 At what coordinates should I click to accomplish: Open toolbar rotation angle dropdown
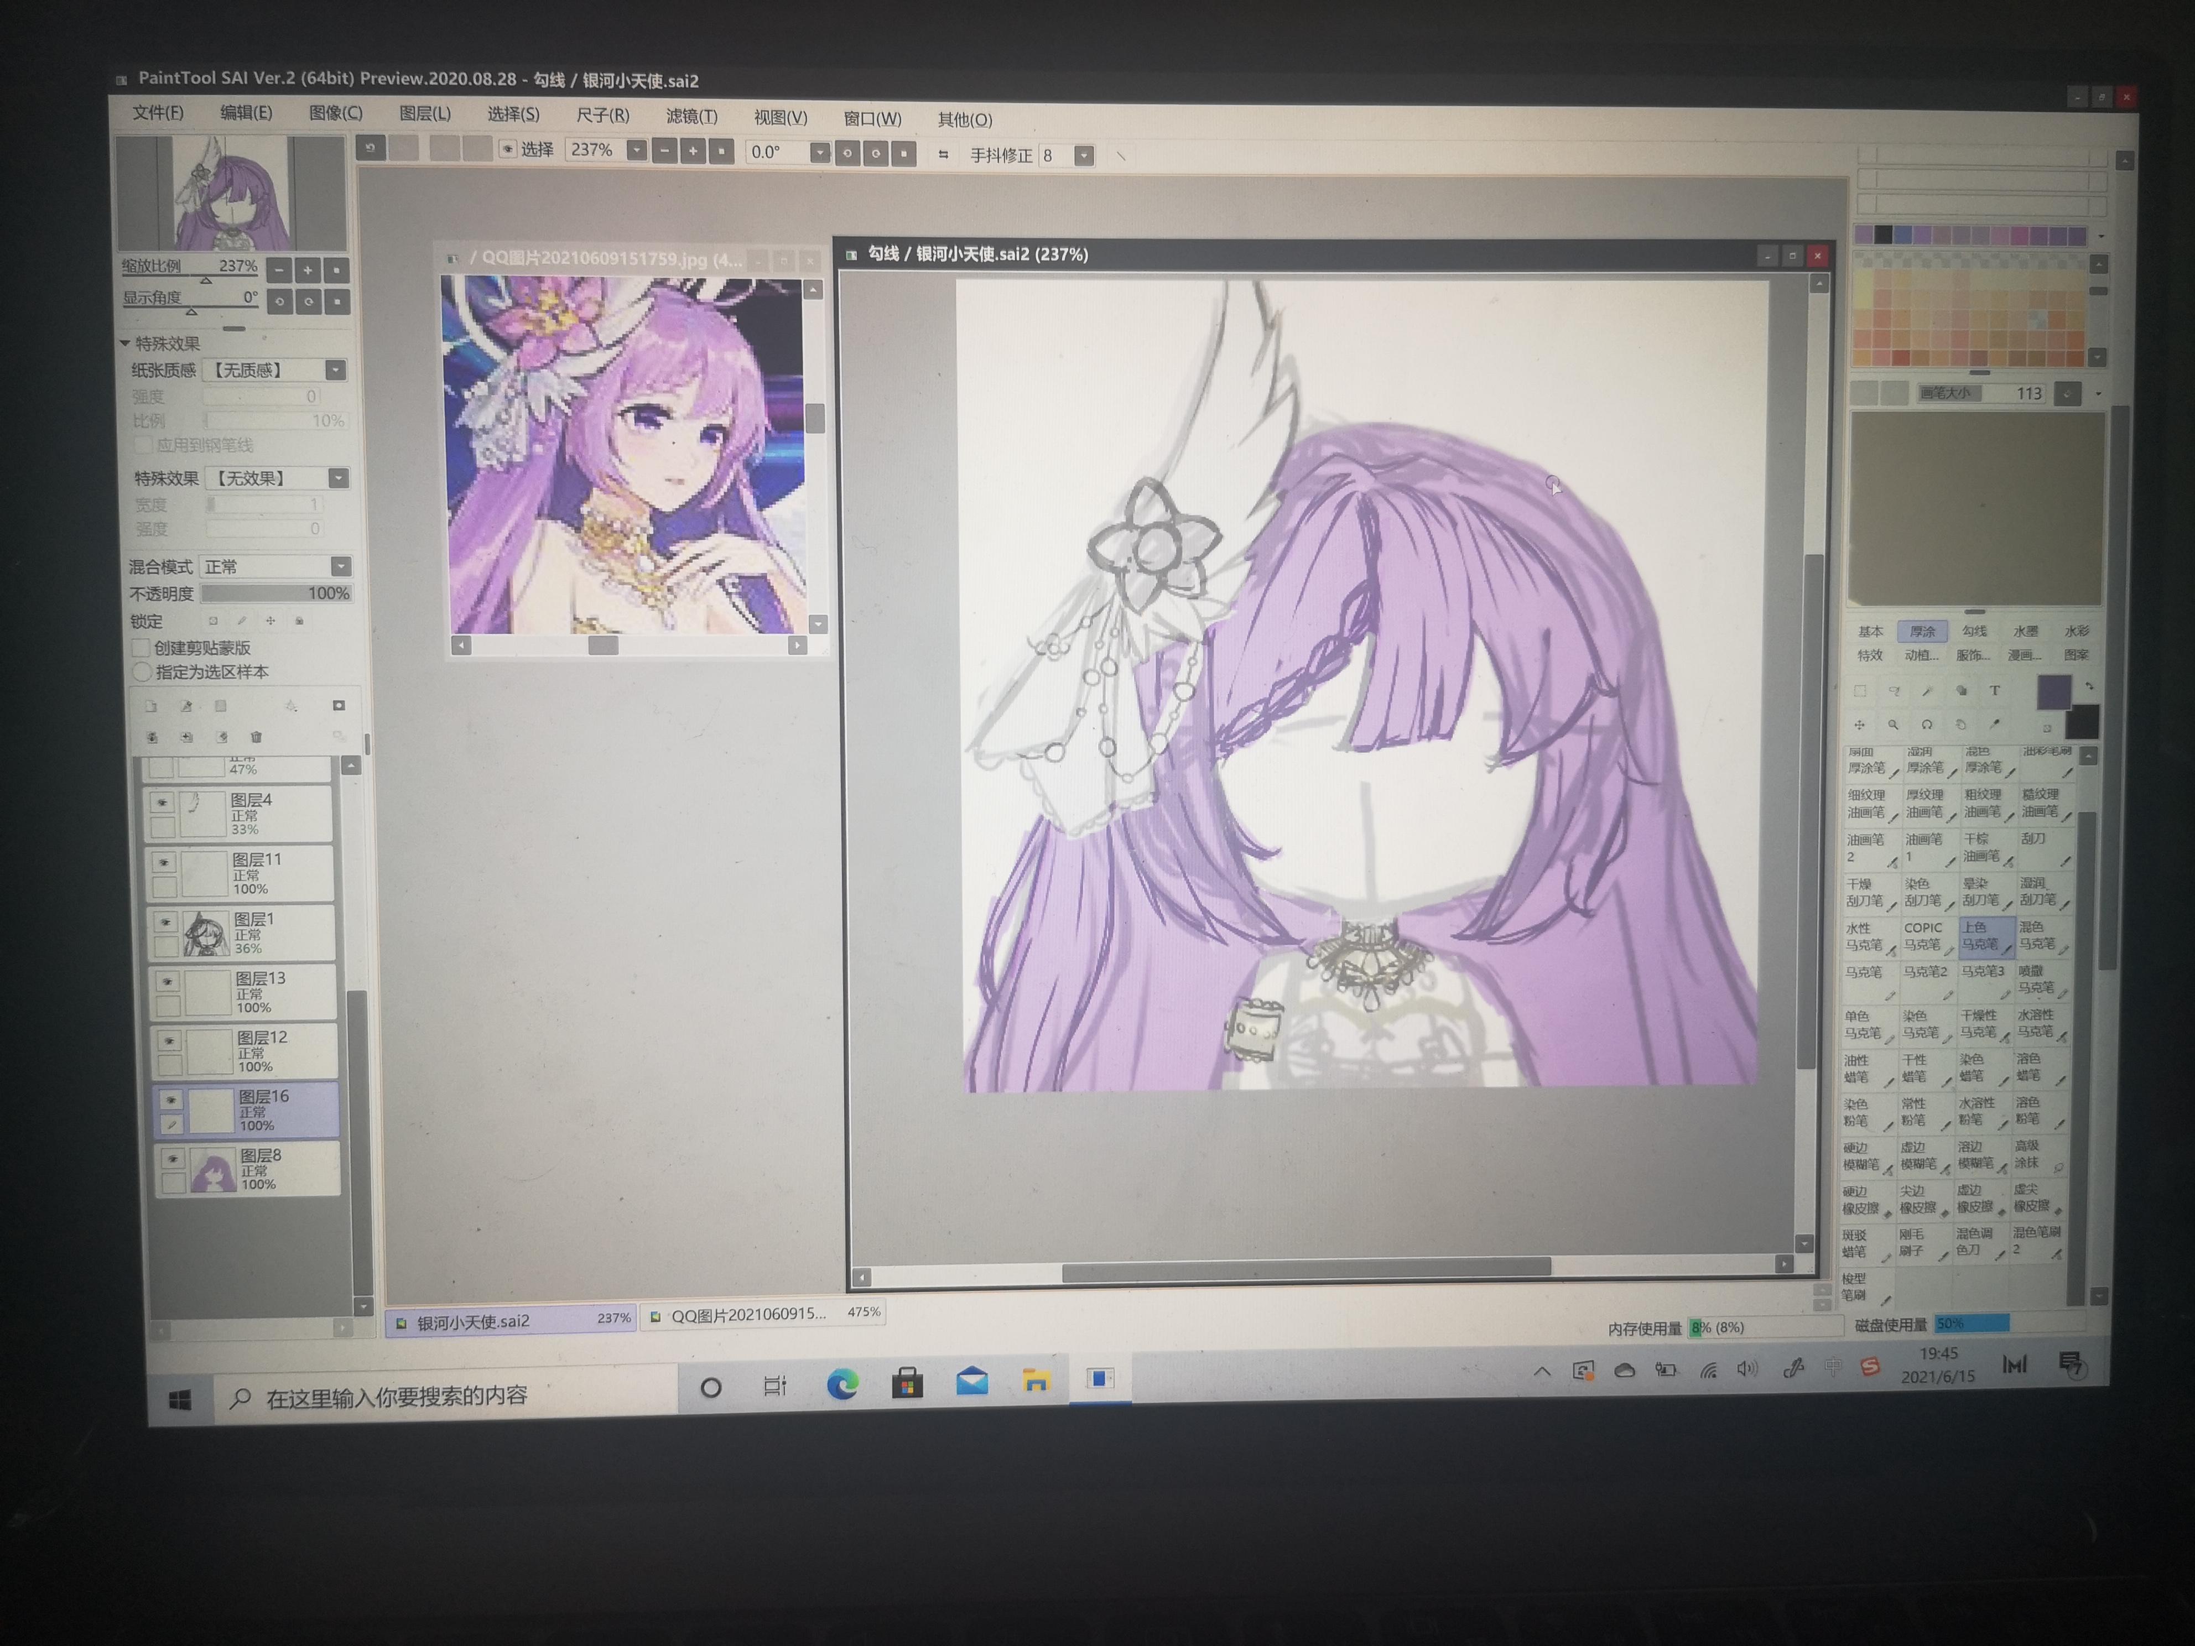tap(820, 153)
